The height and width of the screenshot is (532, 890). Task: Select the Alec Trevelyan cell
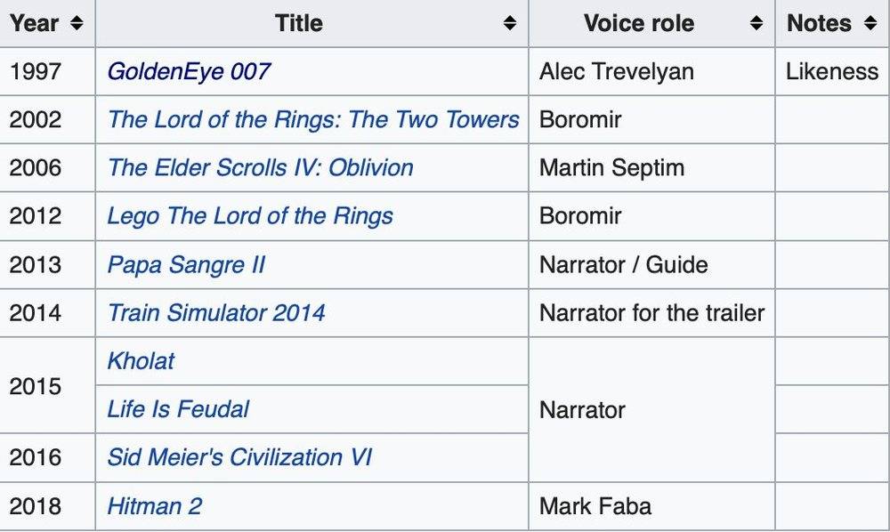pyautogui.click(x=651, y=71)
